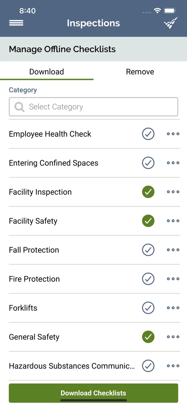Open the three-dot menu for Facility Safety
This screenshot has width=187, height=405.
[173, 221]
